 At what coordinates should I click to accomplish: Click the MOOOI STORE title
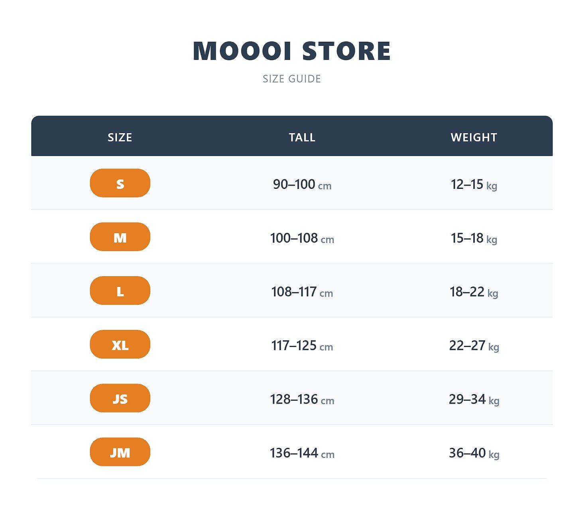(292, 51)
